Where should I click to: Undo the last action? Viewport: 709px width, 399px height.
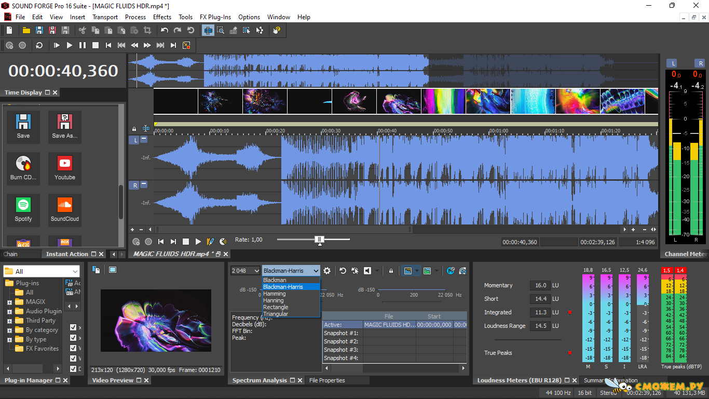pos(165,31)
